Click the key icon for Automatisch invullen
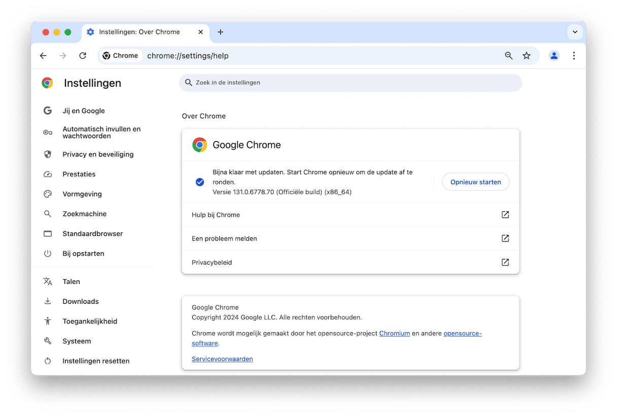The height and width of the screenshot is (416, 617). (x=48, y=132)
